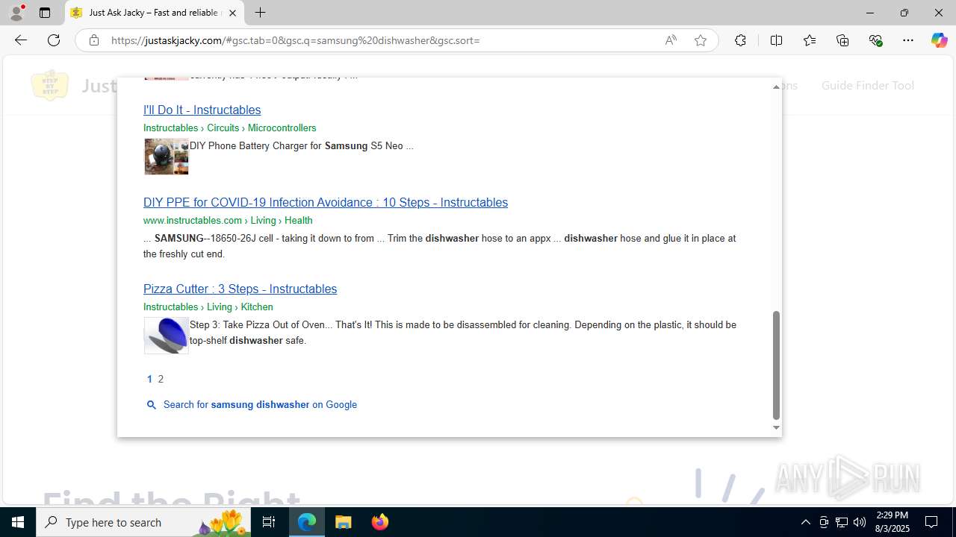
Task: Open the Browser essentials heart icon
Action: pyautogui.click(x=876, y=40)
